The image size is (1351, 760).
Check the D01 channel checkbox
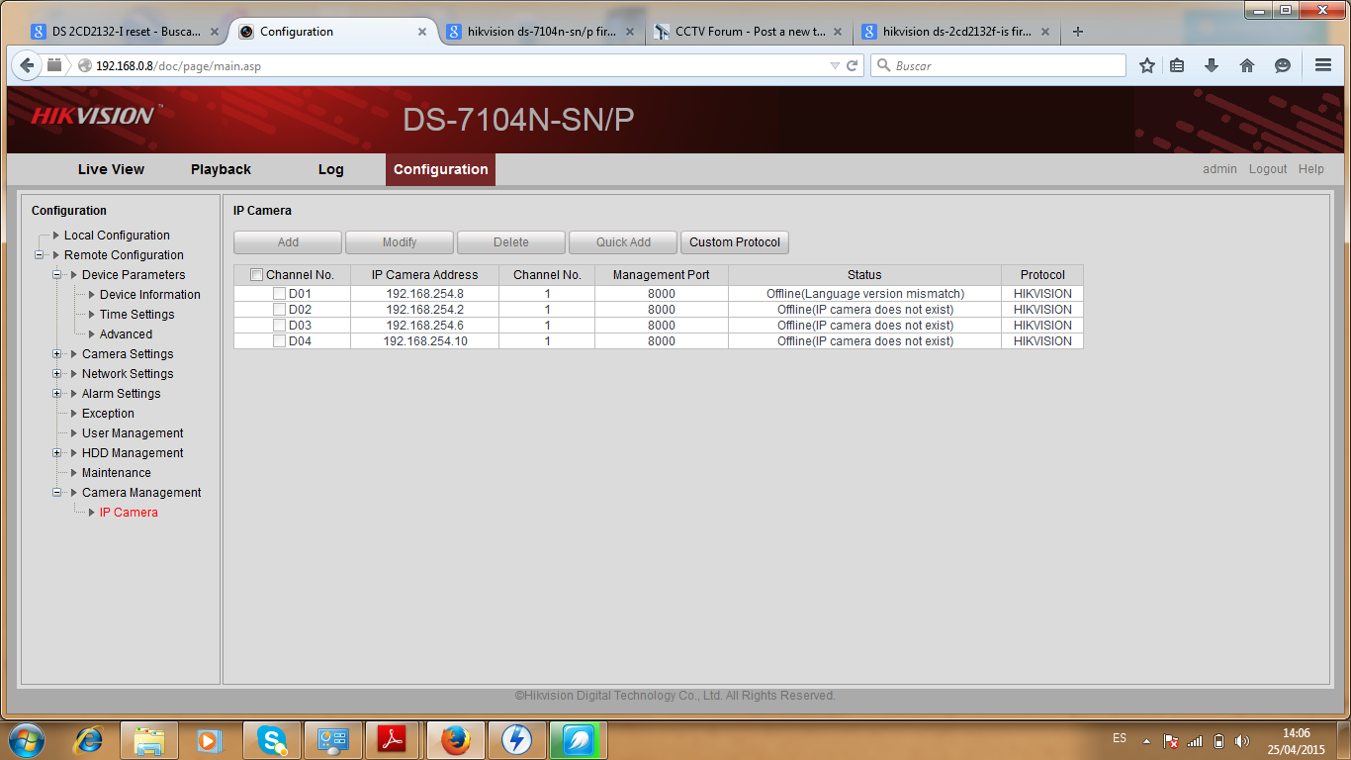coord(280,294)
